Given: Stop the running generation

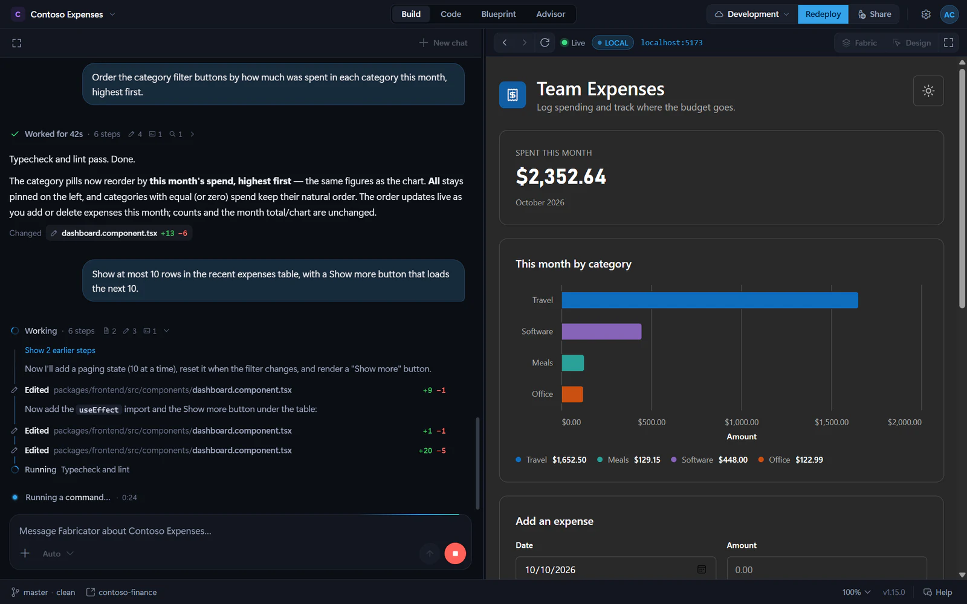Looking at the screenshot, I should pos(455,553).
